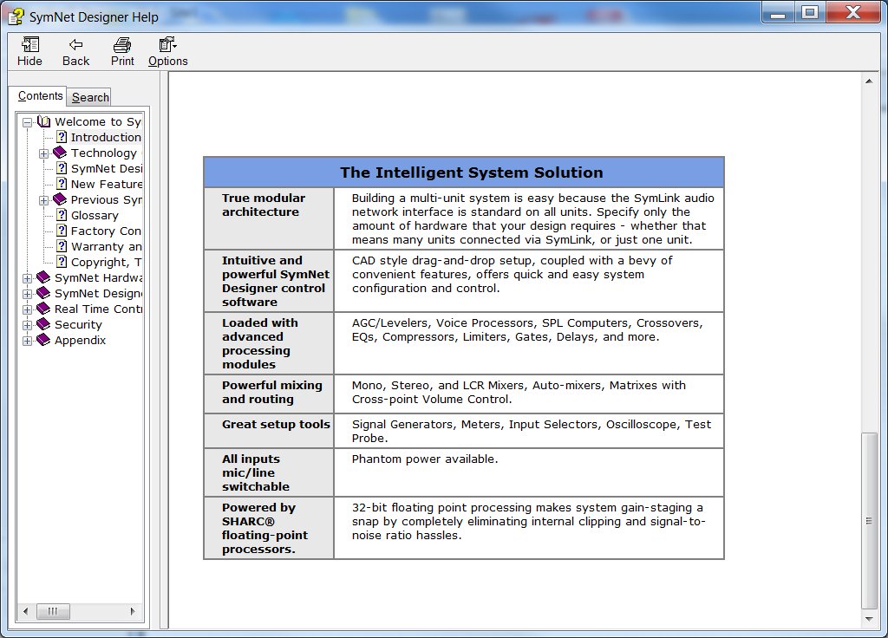Expand the Previous SymNet versions node
The height and width of the screenshot is (638, 888).
click(43, 200)
